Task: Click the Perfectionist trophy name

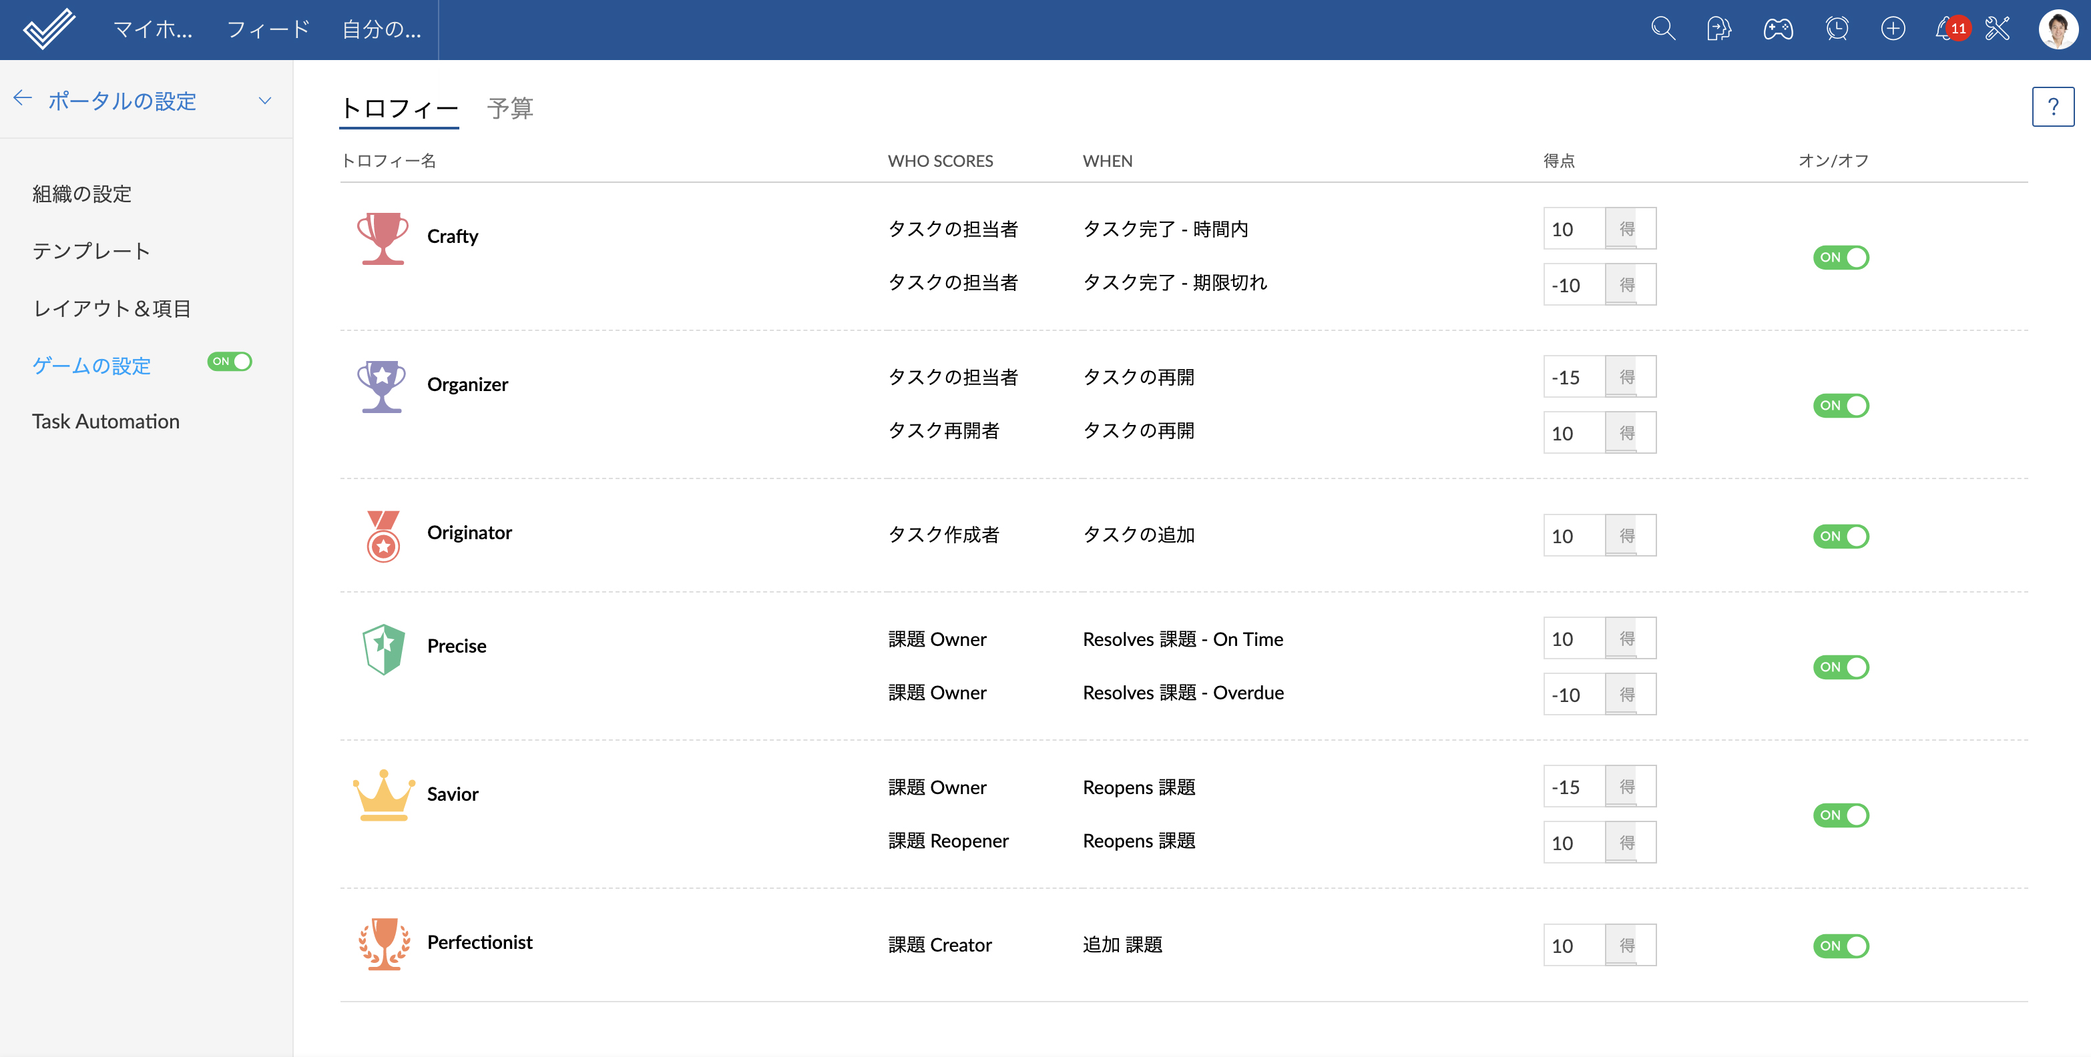Action: click(x=480, y=943)
